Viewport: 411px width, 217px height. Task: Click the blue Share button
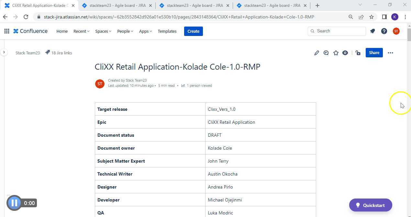tap(374, 52)
